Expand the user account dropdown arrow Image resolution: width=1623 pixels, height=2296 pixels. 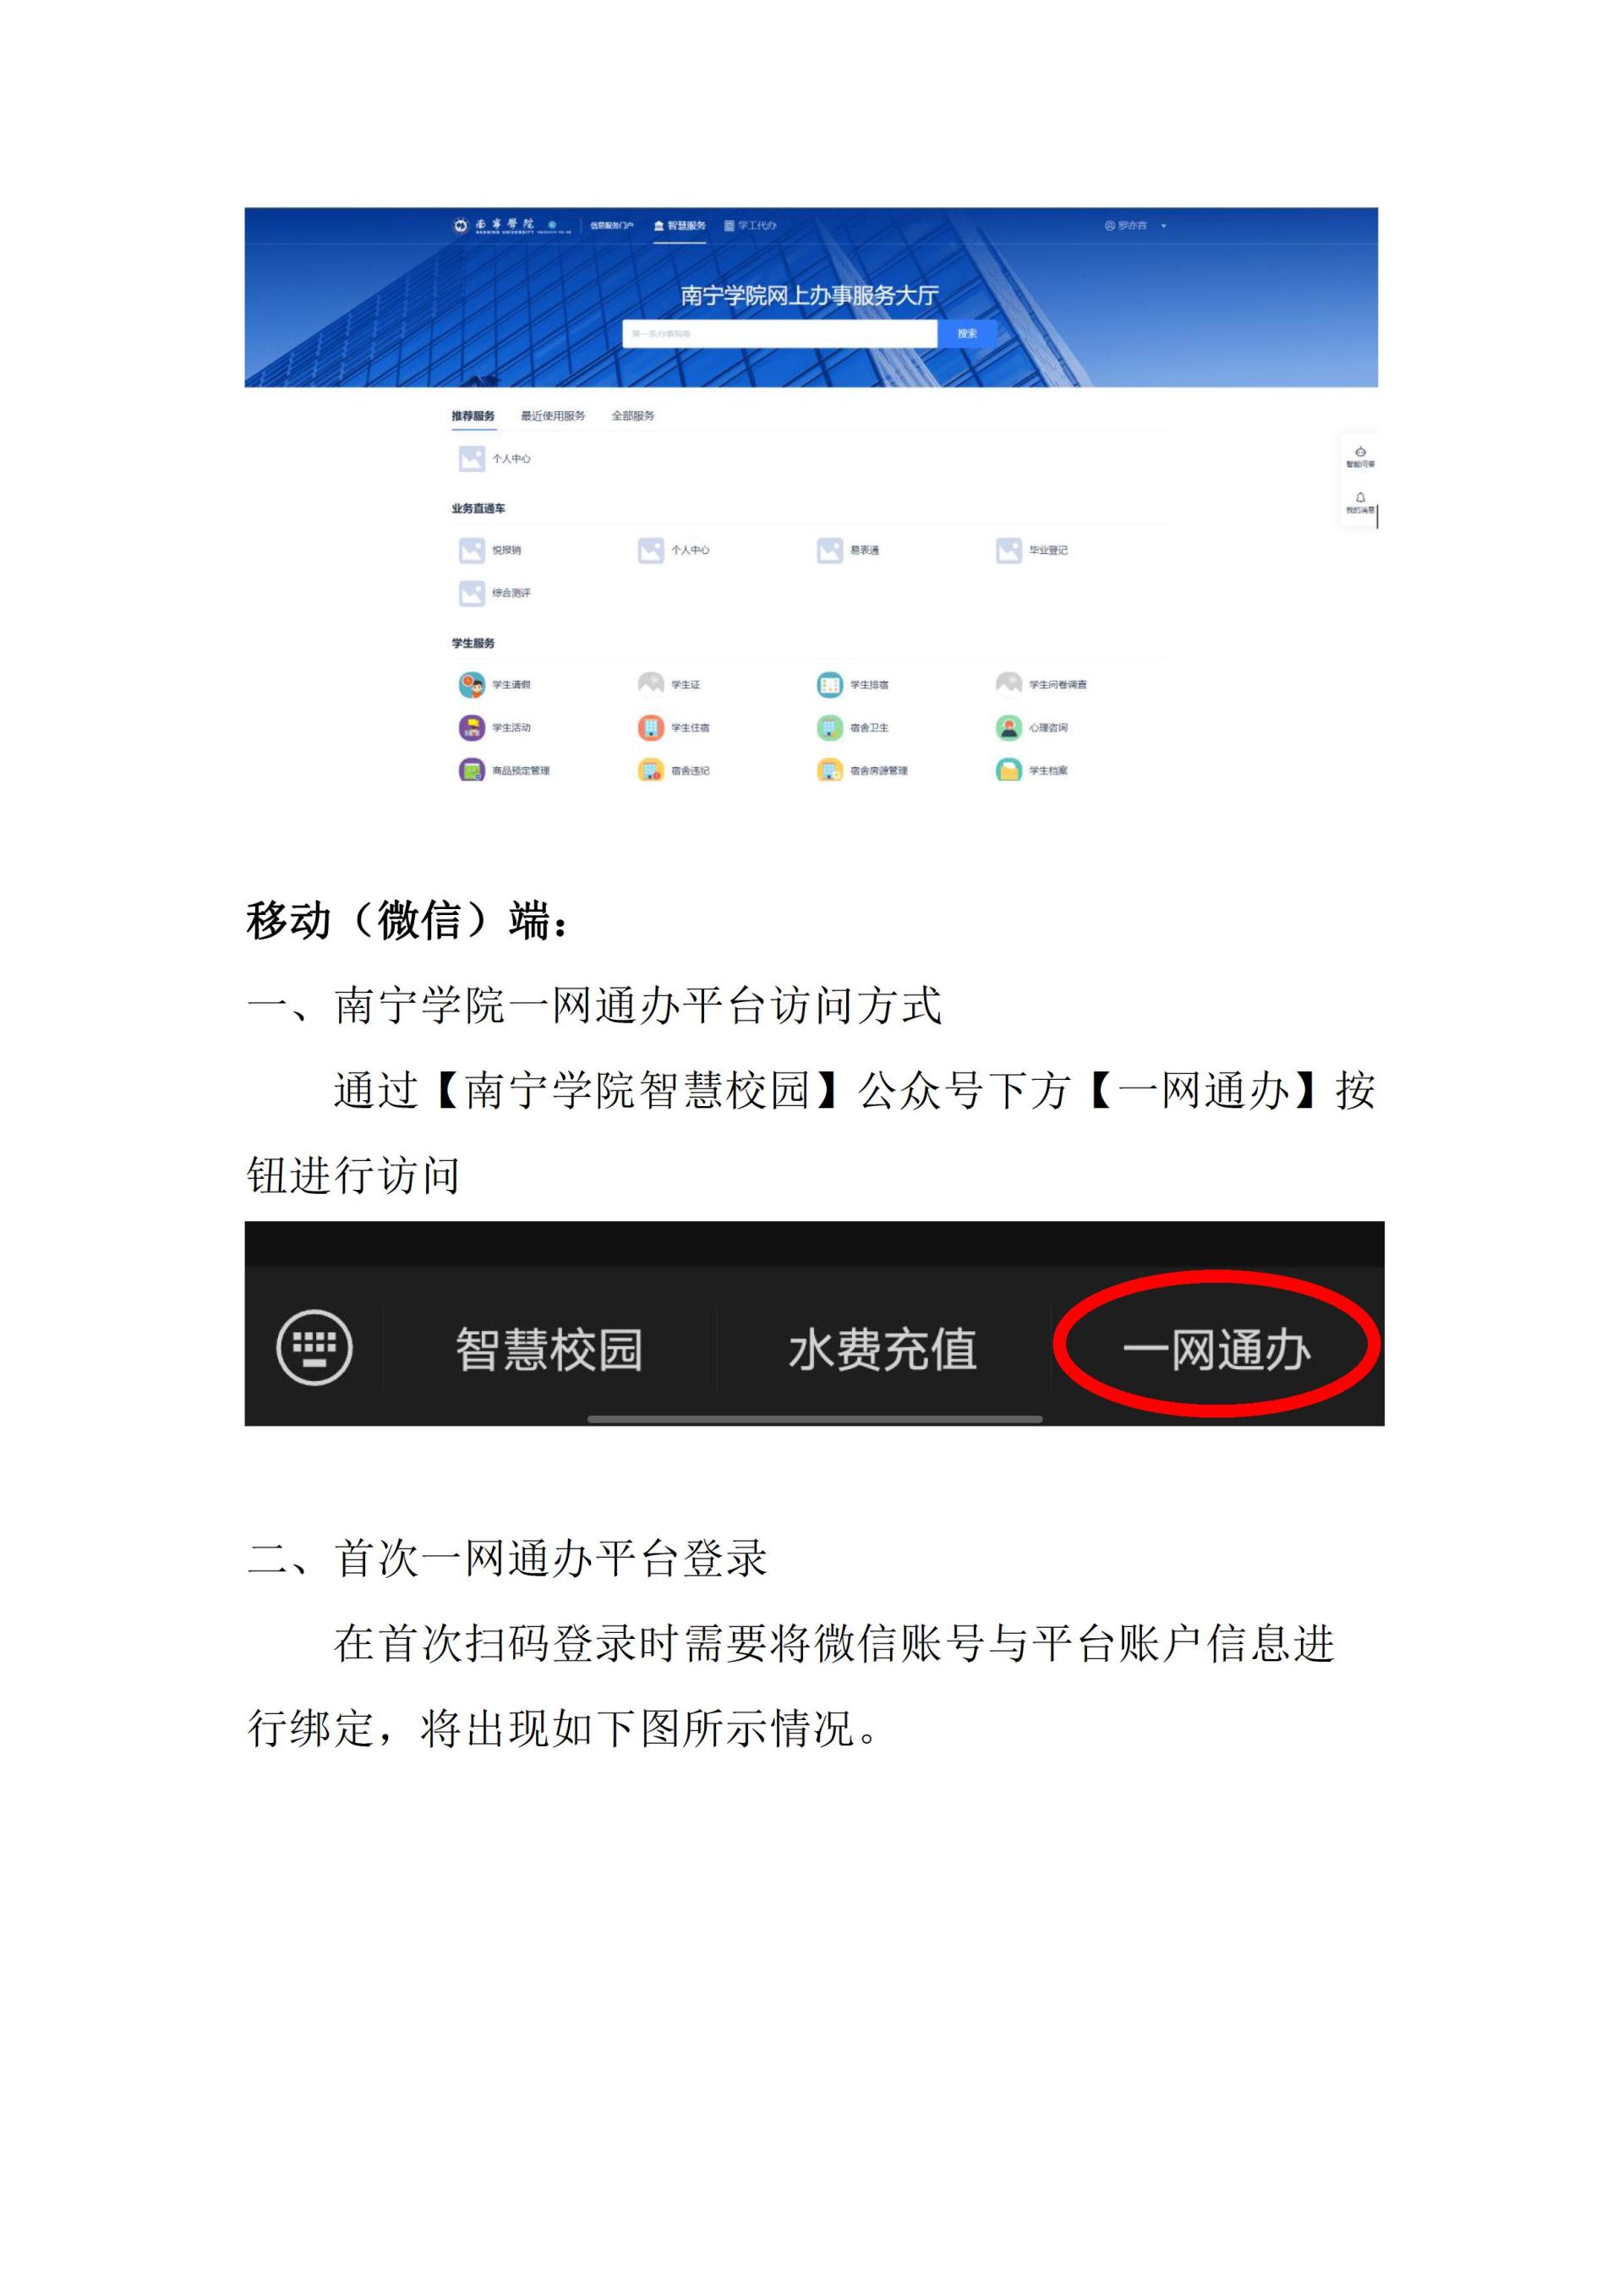tap(1163, 226)
